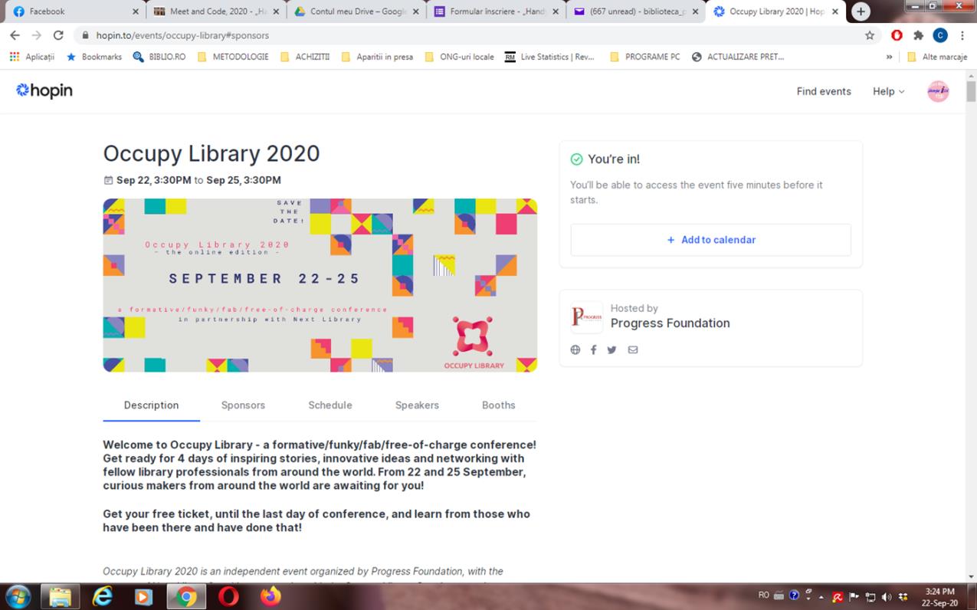977x610 pixels.
Task: Open the host's Facebook page icon
Action: point(593,350)
